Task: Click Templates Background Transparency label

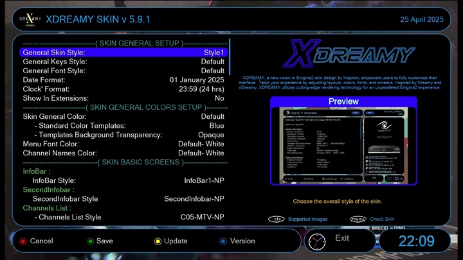Action: coord(98,135)
